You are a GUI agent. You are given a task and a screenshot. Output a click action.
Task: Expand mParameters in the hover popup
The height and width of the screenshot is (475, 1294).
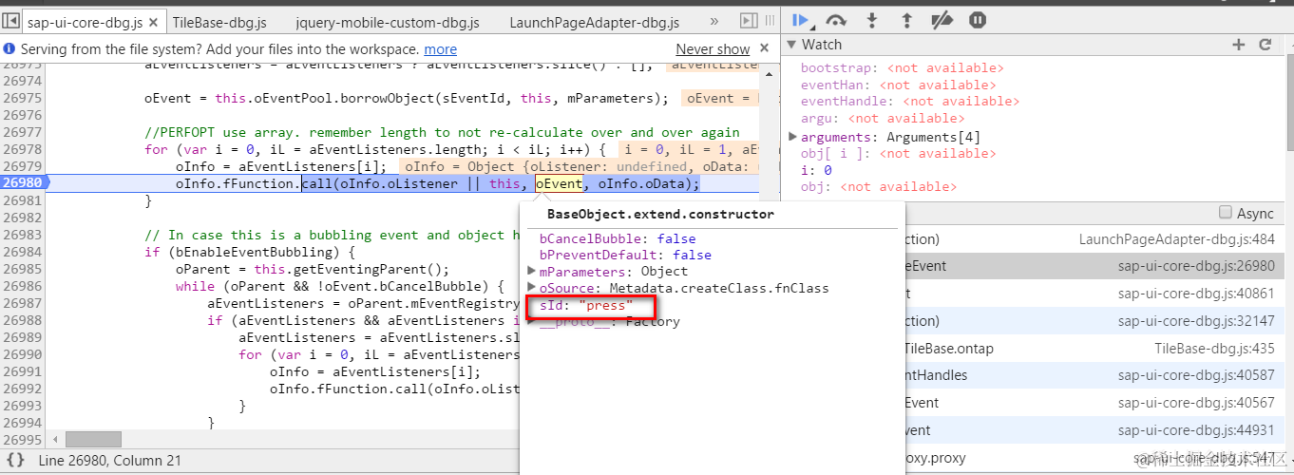coord(532,272)
